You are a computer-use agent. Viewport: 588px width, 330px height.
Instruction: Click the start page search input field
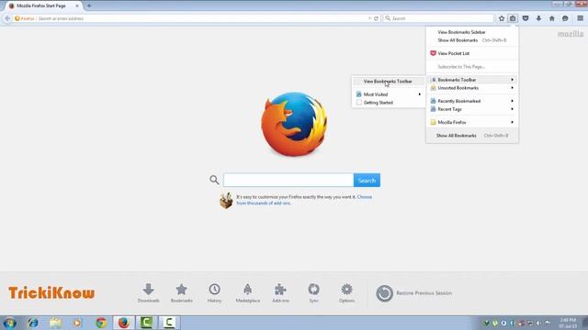point(288,181)
